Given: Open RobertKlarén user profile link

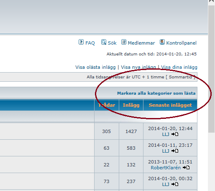Looking at the screenshot, I should point(166,168).
